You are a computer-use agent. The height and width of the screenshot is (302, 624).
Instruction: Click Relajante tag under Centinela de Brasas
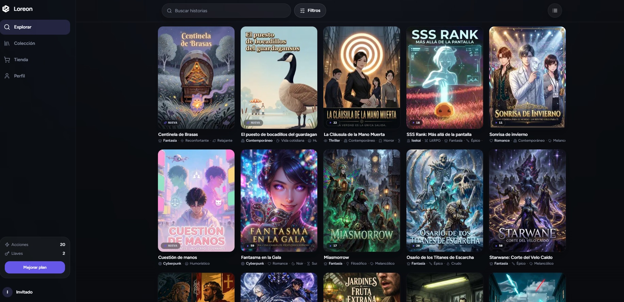223,141
